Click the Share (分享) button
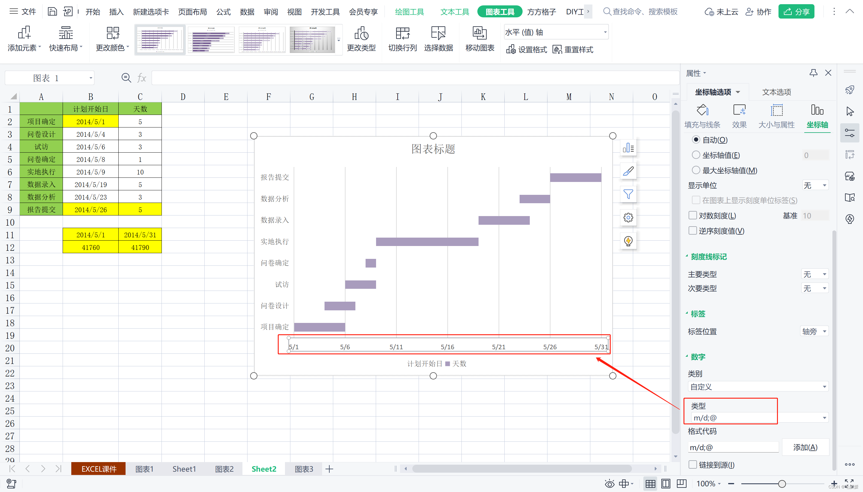Screen dimensions: 863x492 796,12
